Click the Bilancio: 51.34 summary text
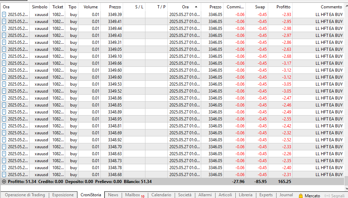Screen dimensions: 348x198 [x=138, y=182]
